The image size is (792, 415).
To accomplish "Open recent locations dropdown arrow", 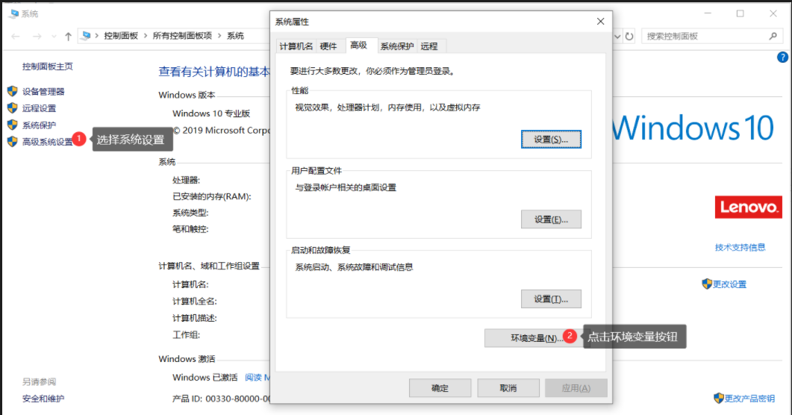I will [54, 37].
